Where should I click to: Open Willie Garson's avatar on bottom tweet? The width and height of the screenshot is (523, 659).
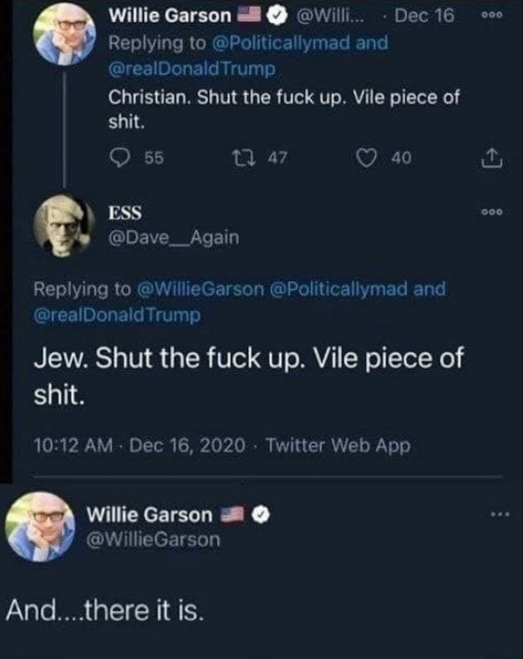(40, 526)
